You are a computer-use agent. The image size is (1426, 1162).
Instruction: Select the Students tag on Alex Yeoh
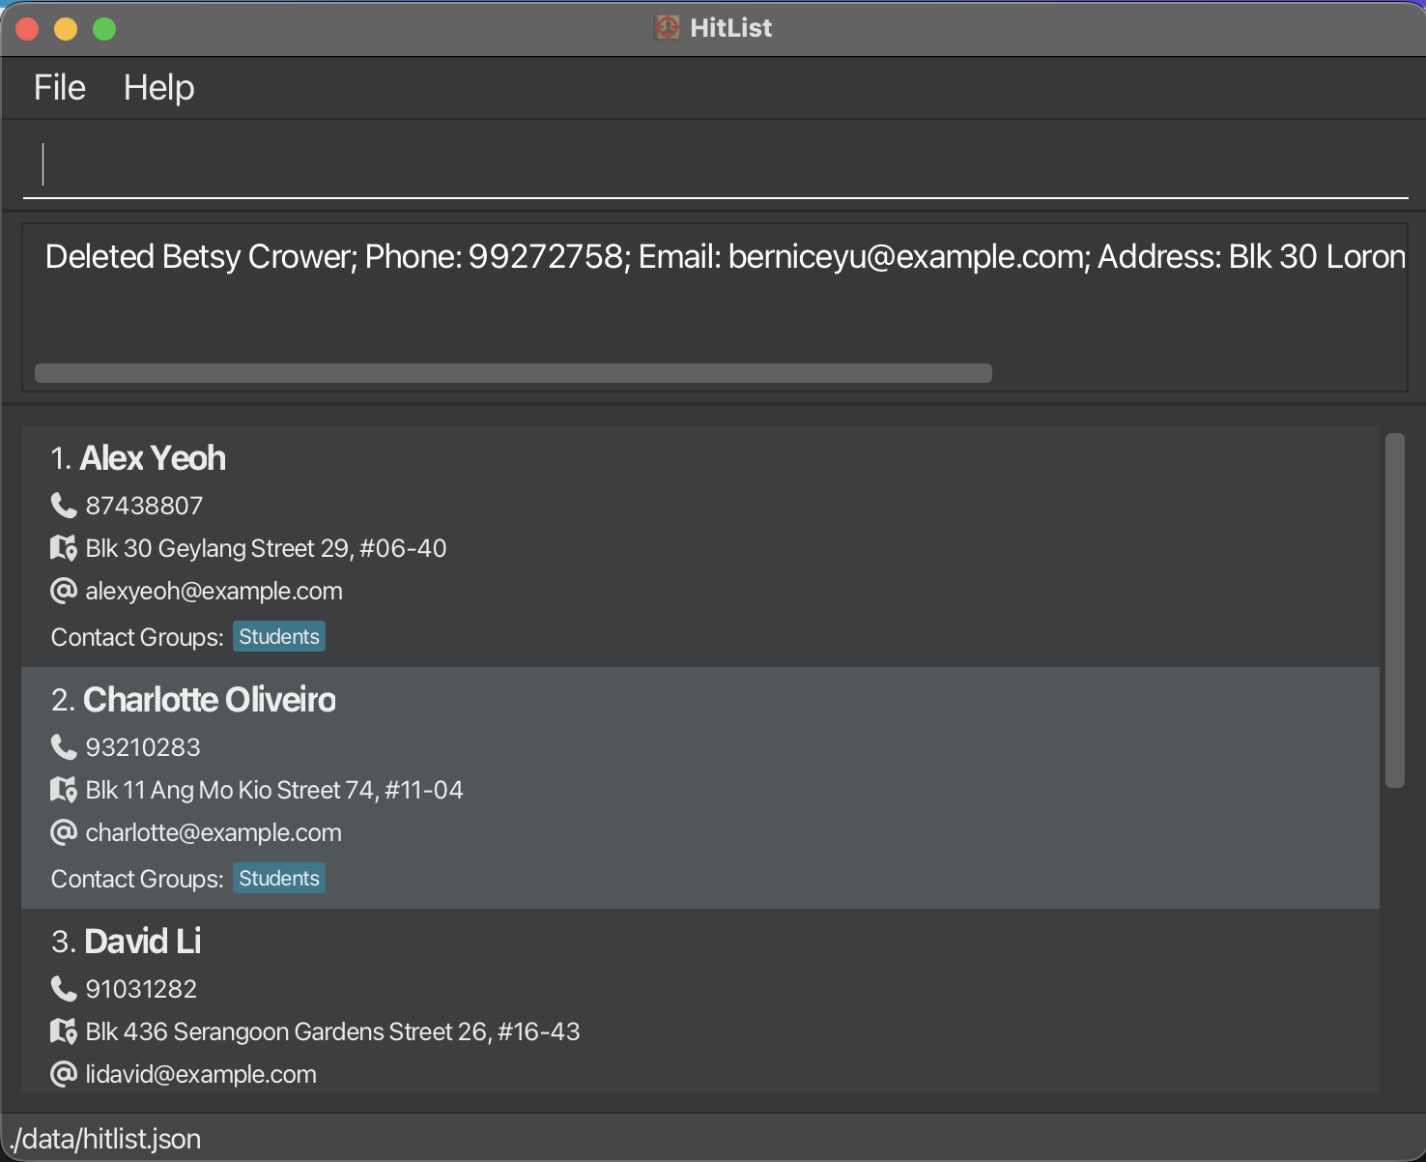pos(278,636)
